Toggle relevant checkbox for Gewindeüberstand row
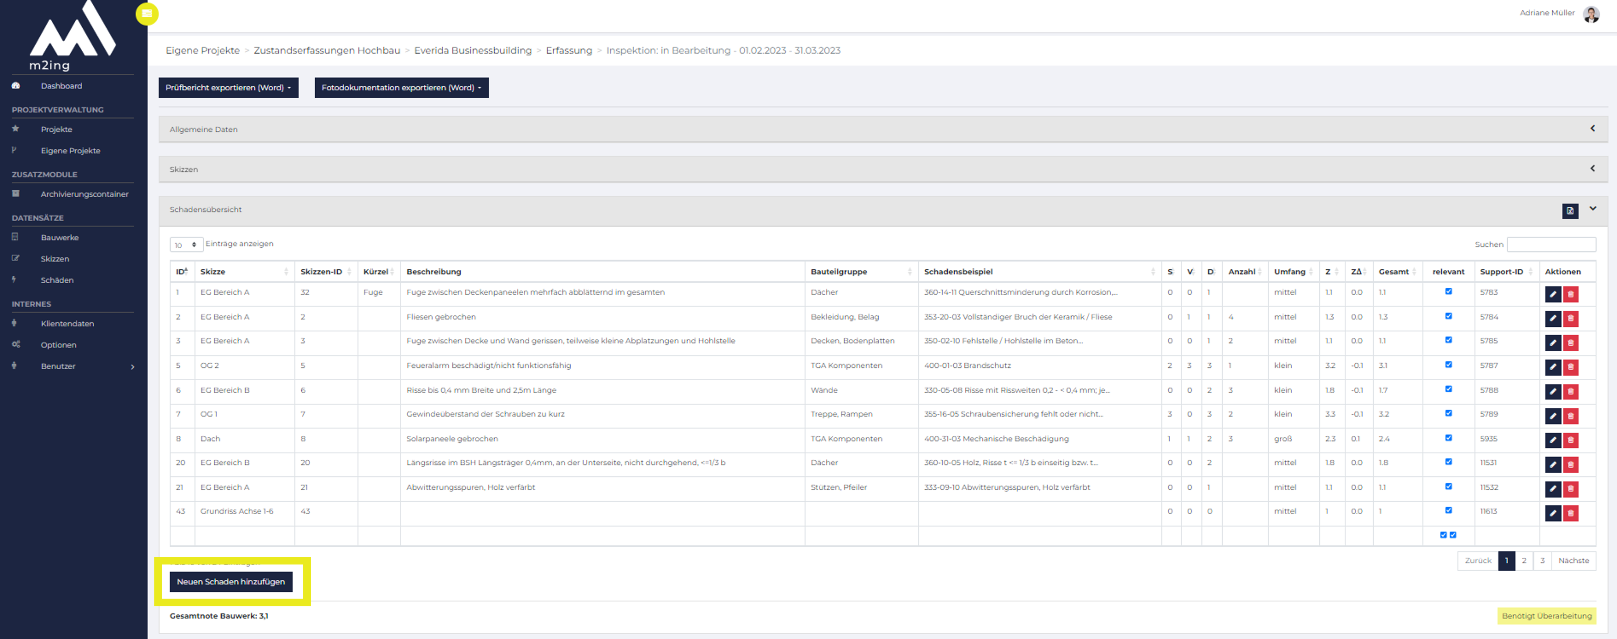Image resolution: width=1617 pixels, height=639 pixels. 1448,413
